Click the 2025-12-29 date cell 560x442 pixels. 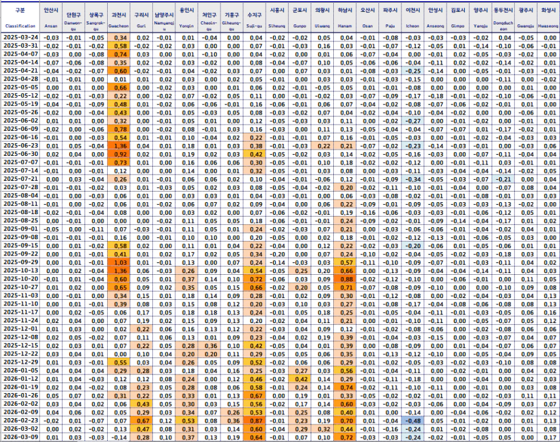[20, 362]
